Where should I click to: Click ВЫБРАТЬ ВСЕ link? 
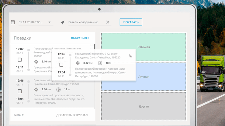click(x=80, y=38)
